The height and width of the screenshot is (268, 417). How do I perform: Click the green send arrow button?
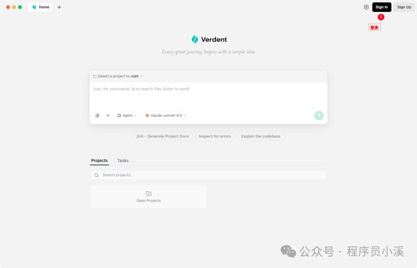click(x=319, y=115)
